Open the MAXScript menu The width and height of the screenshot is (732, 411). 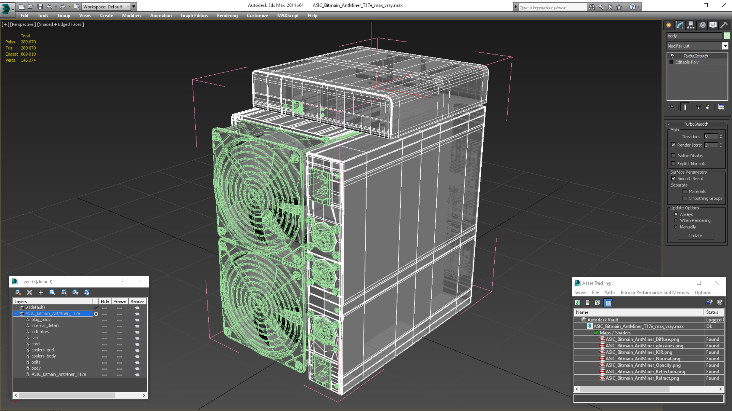click(288, 15)
